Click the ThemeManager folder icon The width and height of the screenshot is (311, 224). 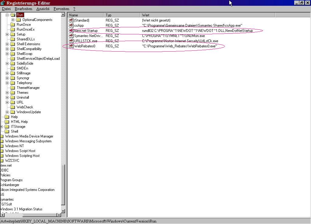[13, 88]
